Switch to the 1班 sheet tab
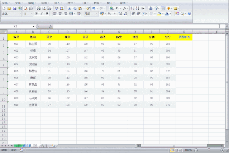This screenshot has height=153, width=229. pos(18,146)
